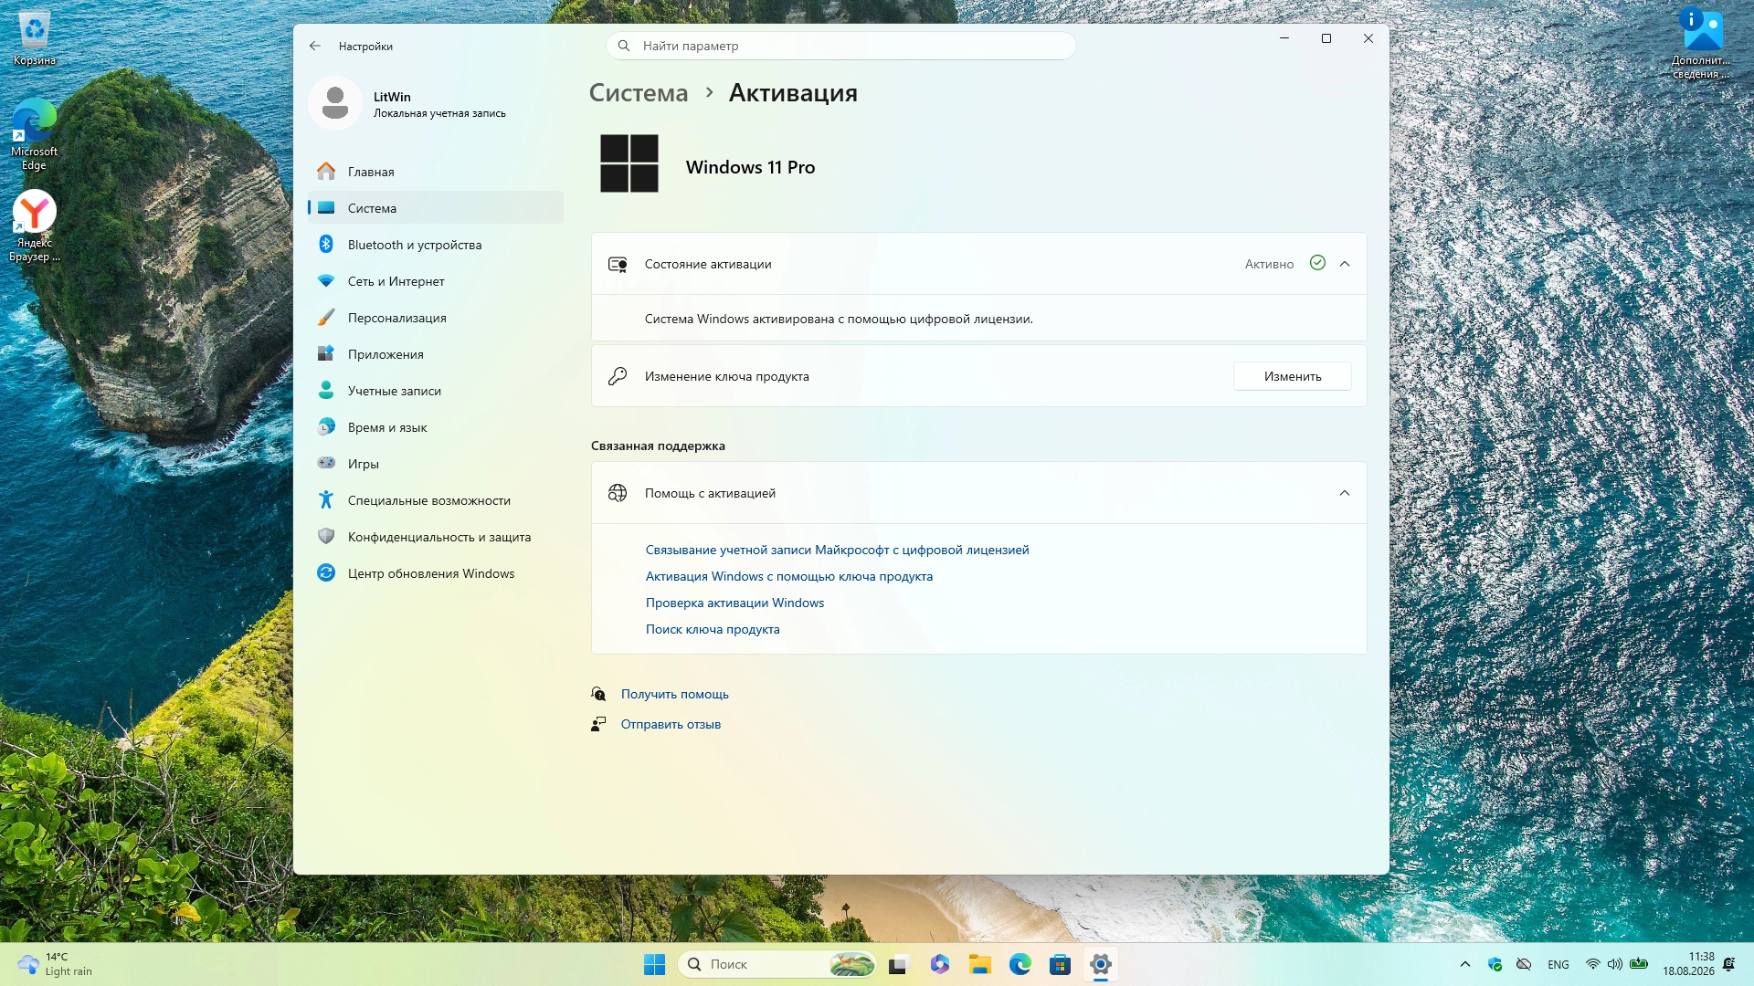Click the activation status certificate icon
1754x986 pixels.
pyautogui.click(x=618, y=264)
